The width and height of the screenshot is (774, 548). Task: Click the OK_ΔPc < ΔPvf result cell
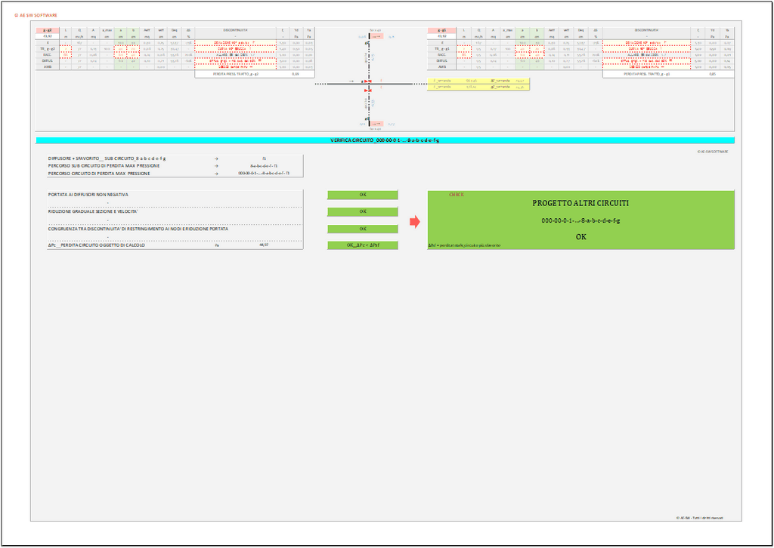(x=363, y=245)
